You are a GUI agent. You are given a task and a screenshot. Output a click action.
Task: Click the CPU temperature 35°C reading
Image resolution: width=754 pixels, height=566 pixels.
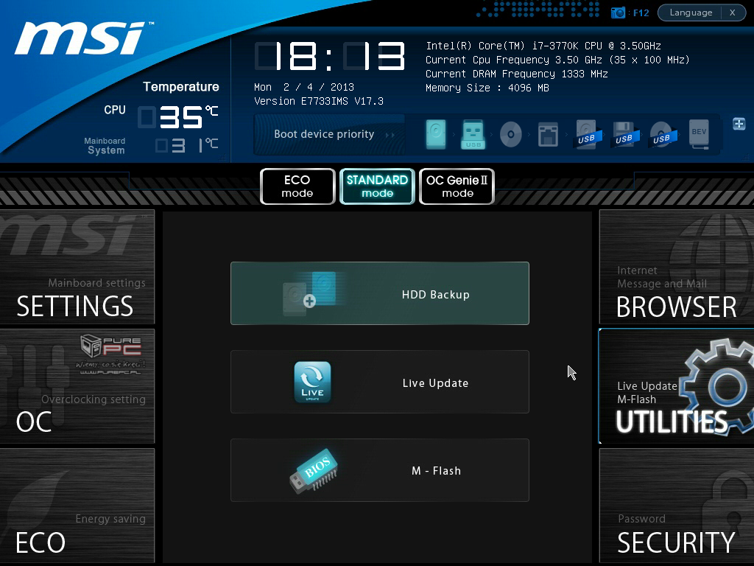point(178,117)
